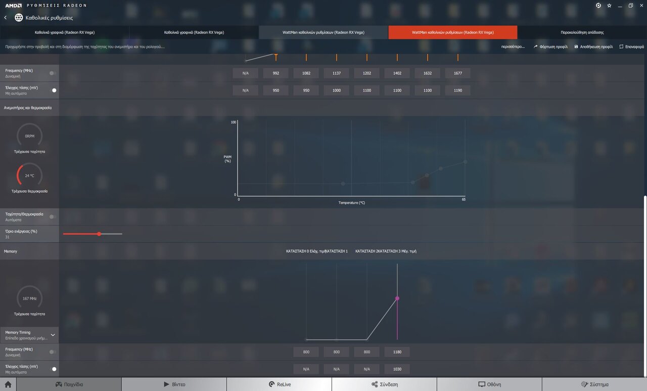Open the Παιχνίδια gamepad section
Viewport: 647px width, 391px height.
pyautogui.click(x=69, y=384)
